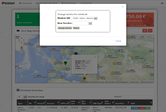166x112 pixels.
Task: Click the Reset button in dialog
Action: click(76, 28)
